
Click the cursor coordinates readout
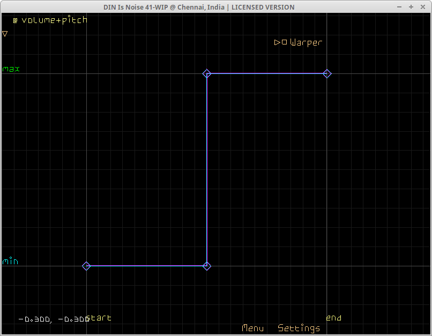coord(53,319)
